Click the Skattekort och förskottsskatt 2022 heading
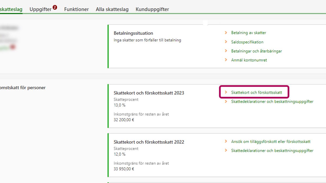Screen dimensions: 326x183 149,142
